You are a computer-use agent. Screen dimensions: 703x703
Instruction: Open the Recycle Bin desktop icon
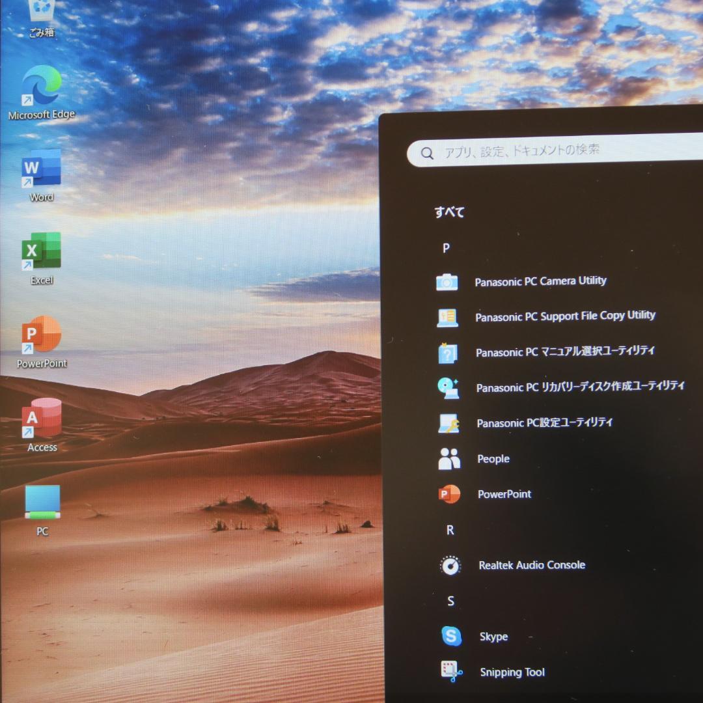42,14
